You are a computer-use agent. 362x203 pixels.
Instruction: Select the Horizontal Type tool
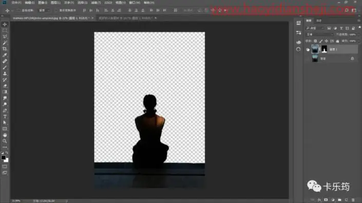(5, 116)
